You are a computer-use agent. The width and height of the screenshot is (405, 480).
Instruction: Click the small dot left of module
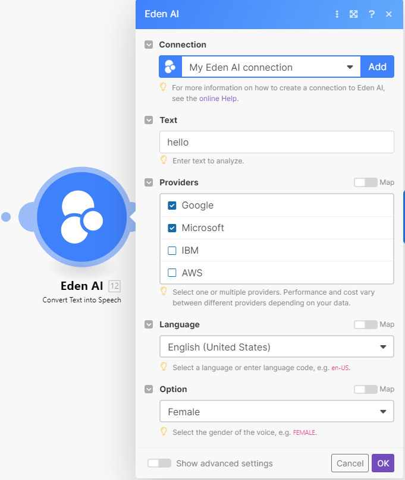tap(6, 217)
